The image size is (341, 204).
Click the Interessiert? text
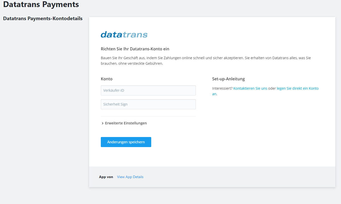pos(222,88)
